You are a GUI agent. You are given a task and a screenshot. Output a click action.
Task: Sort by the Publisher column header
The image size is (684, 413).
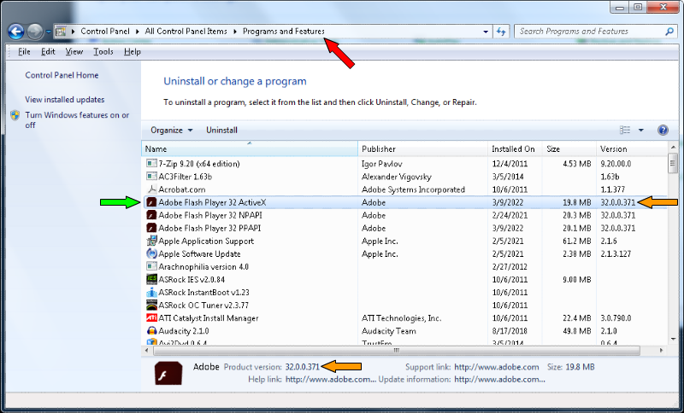point(422,148)
